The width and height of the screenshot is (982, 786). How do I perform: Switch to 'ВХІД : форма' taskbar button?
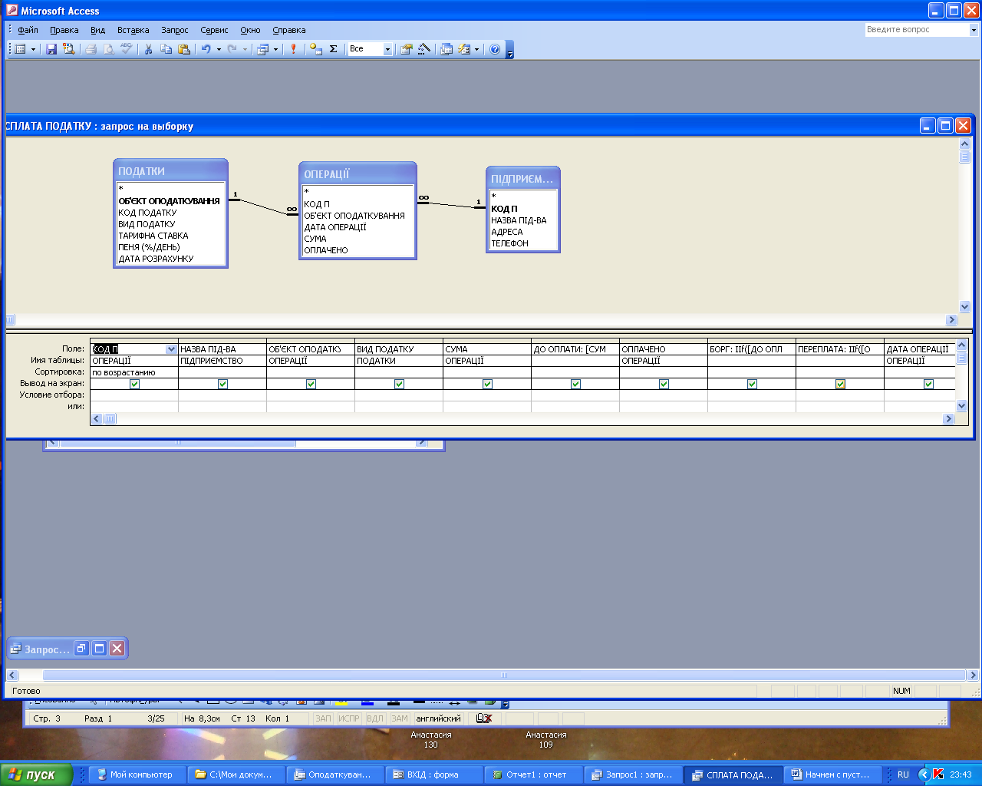[435, 774]
